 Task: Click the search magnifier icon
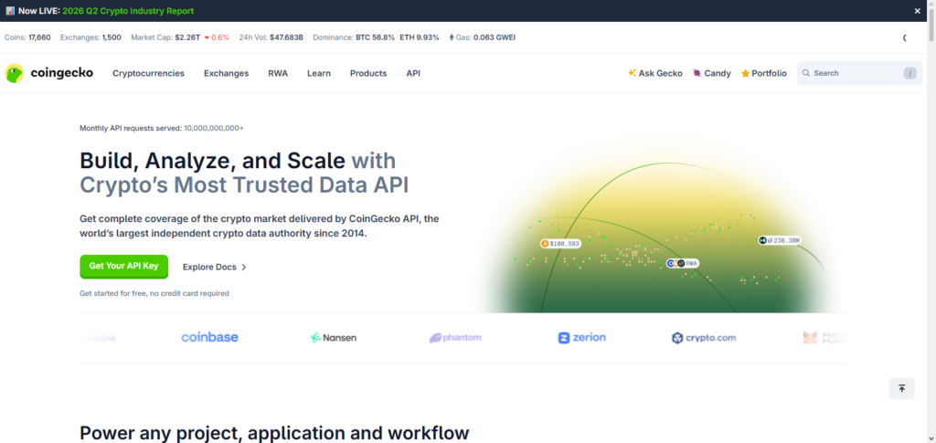(806, 73)
